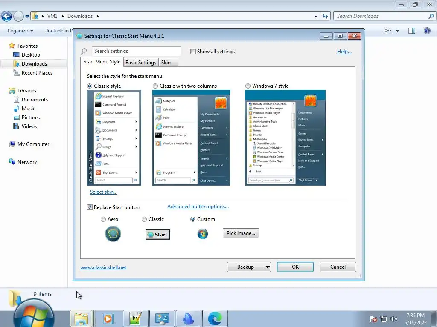Viewport: 437px width, 327px height.
Task: Click the Help... link
Action: 344,52
